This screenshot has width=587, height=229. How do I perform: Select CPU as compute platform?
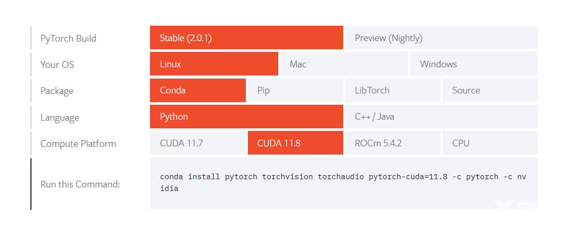coord(490,143)
